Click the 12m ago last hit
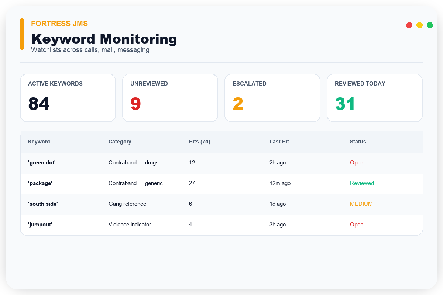 tap(280, 183)
